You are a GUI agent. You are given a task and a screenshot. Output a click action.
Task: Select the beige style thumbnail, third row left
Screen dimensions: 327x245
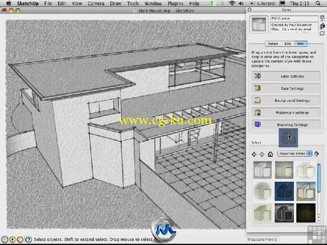click(x=262, y=213)
